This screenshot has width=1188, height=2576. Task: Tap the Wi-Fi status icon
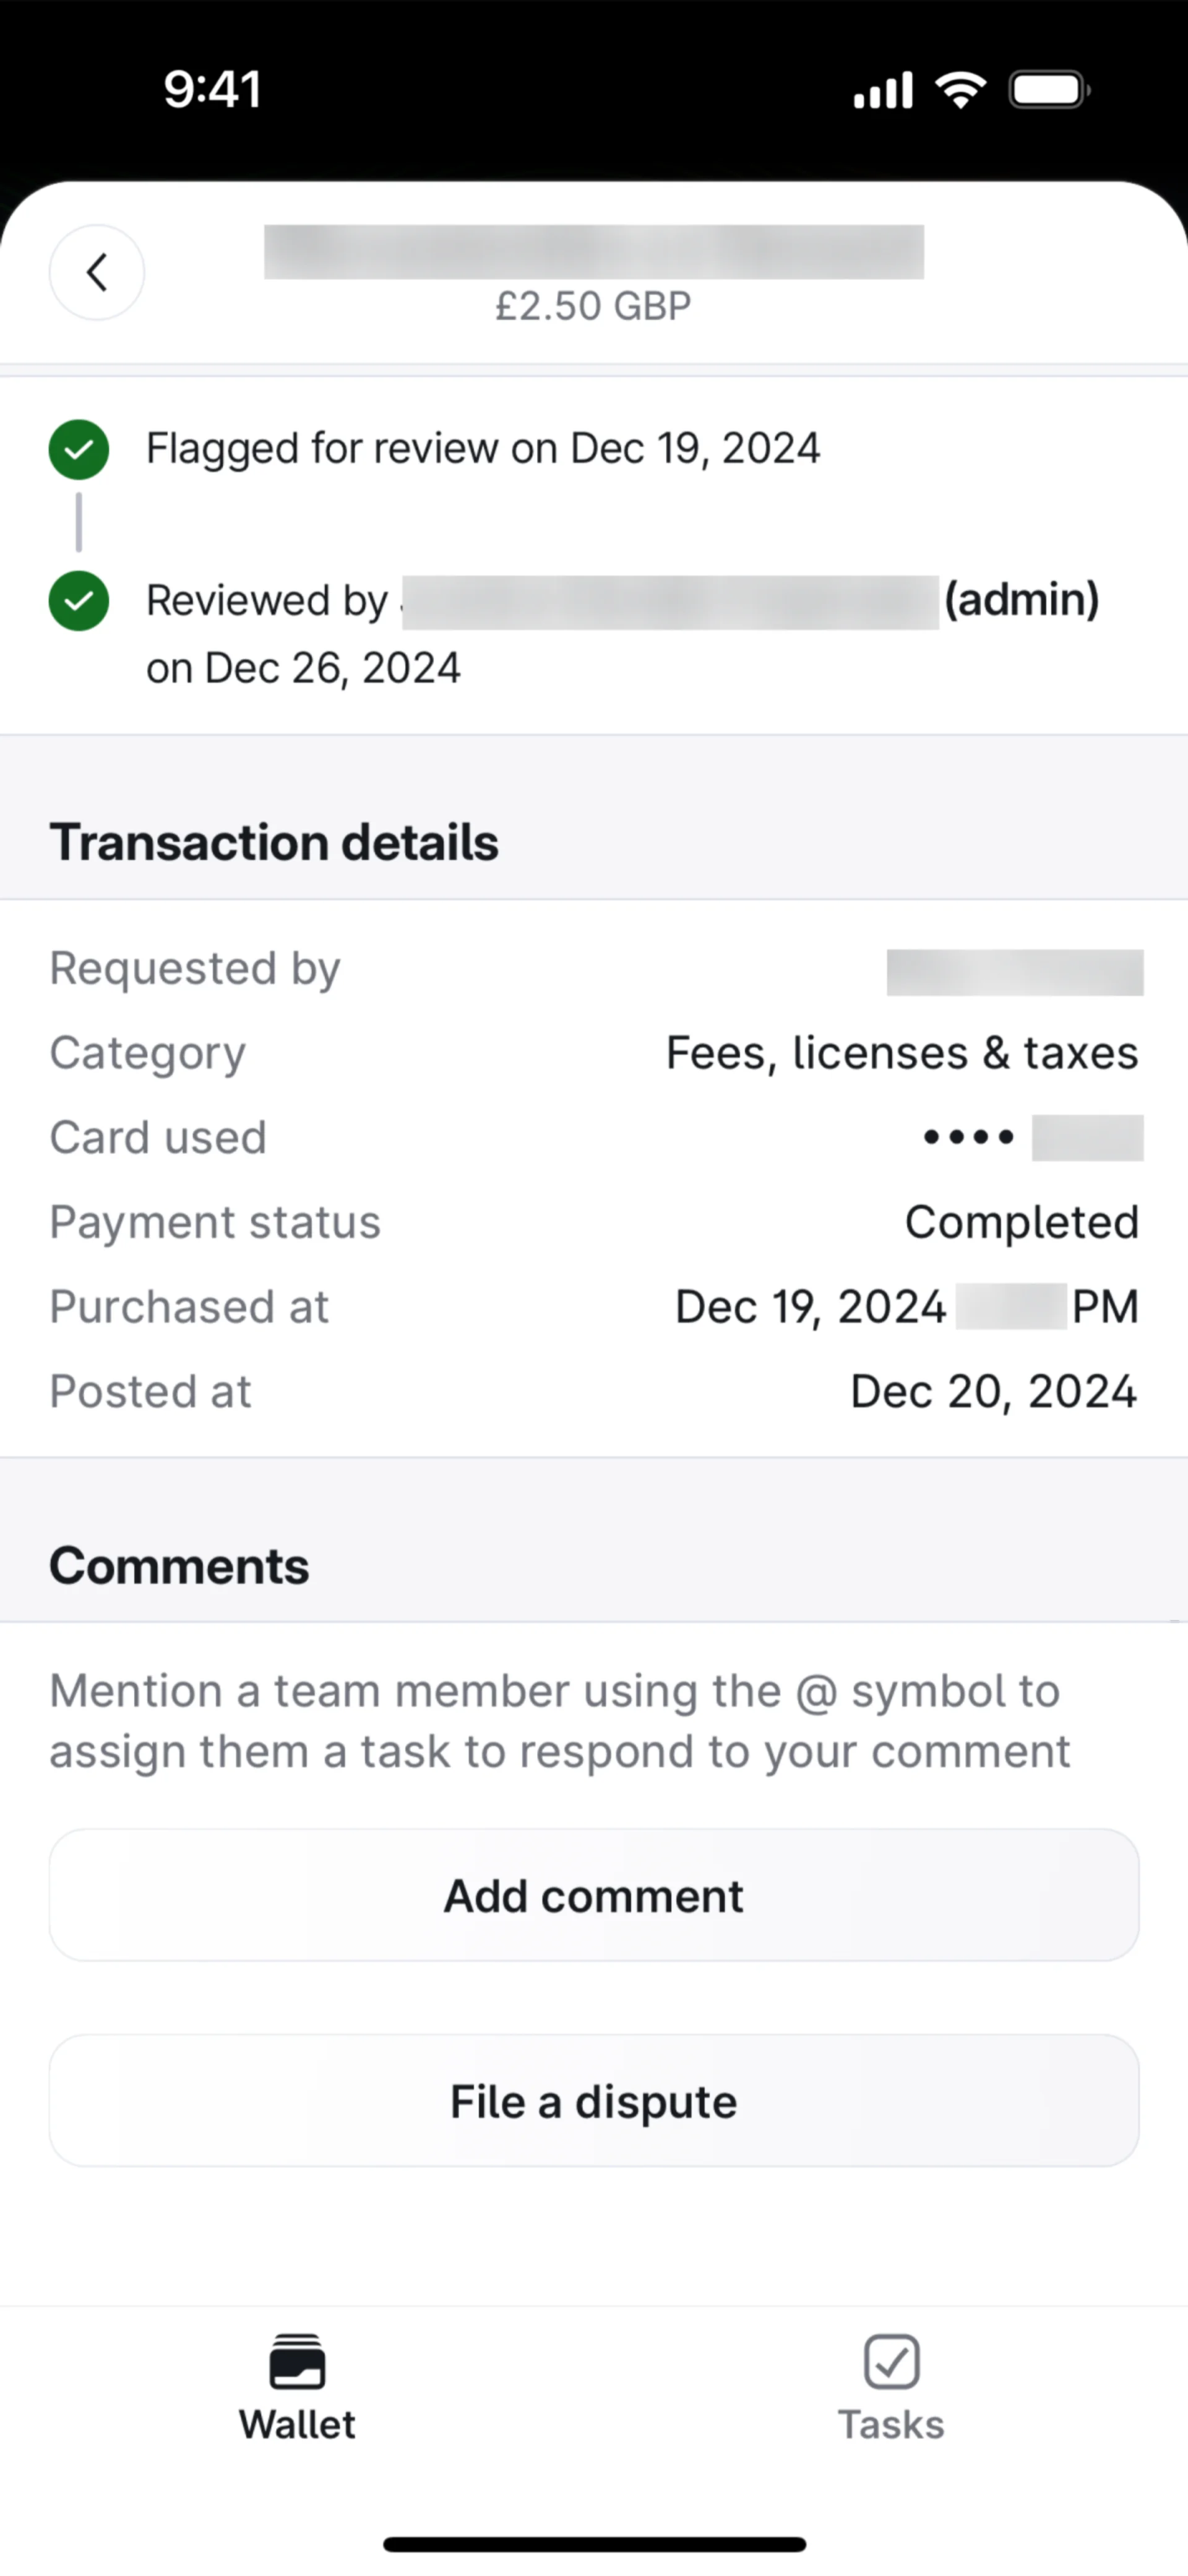pos(960,90)
